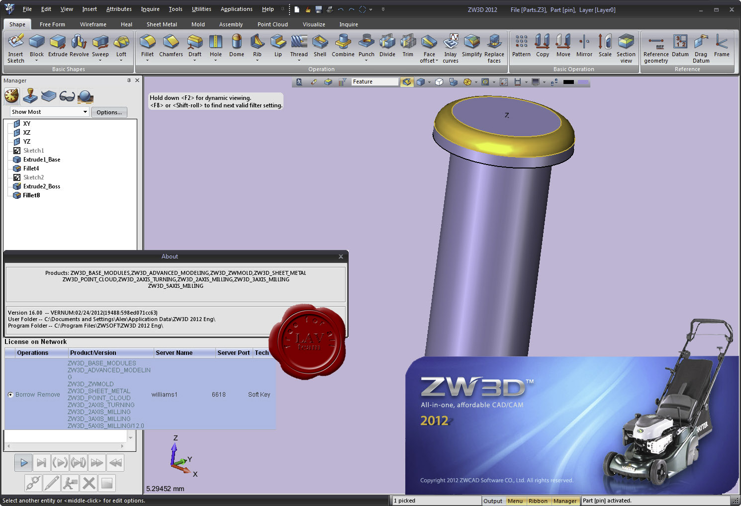
Task: Open the Hole dropdown arrow
Action: [216, 61]
